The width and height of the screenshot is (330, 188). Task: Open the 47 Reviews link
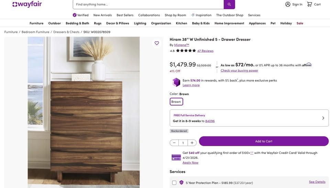click(x=205, y=51)
